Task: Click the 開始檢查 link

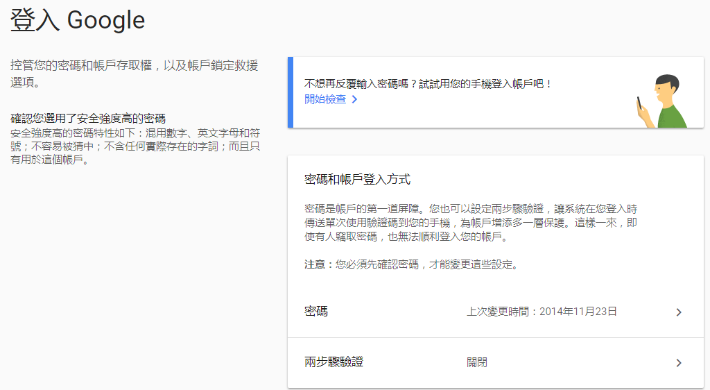Action: point(325,99)
